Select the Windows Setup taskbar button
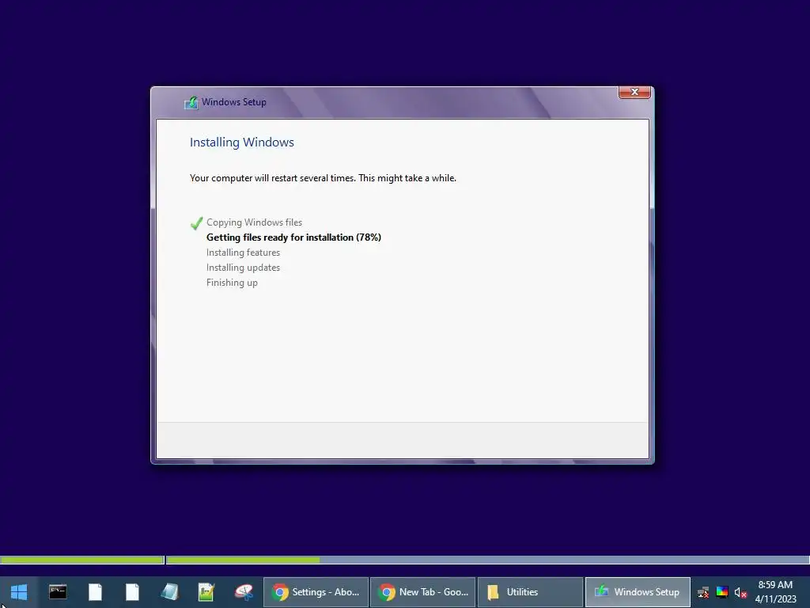This screenshot has width=810, height=608. (x=638, y=592)
